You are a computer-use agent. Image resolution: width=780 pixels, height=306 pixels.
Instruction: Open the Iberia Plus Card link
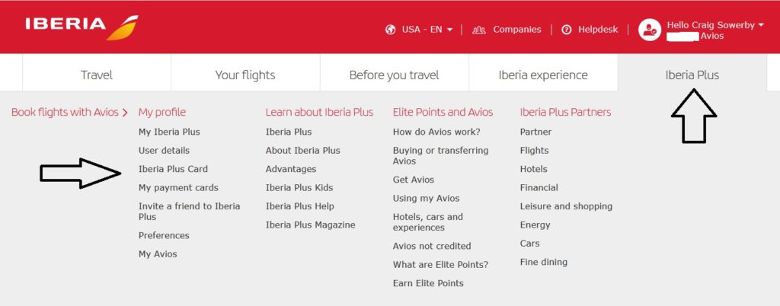click(x=173, y=169)
